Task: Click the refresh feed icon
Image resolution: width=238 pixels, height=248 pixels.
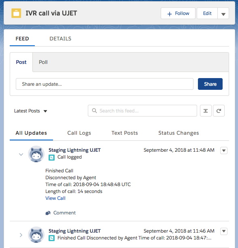Action: pos(219,111)
